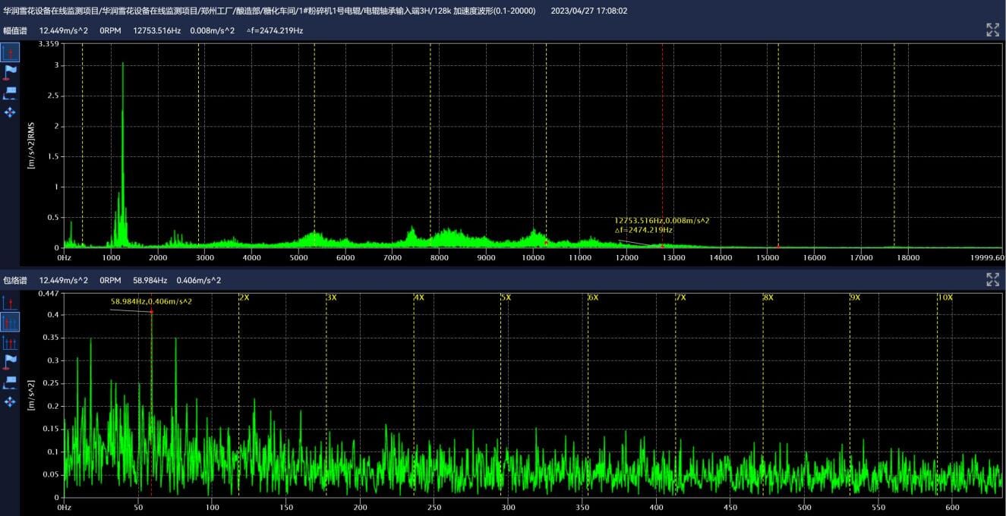Select single cursor tool in amplitude spectrum panel
The width and height of the screenshot is (1006, 516).
(x=10, y=52)
